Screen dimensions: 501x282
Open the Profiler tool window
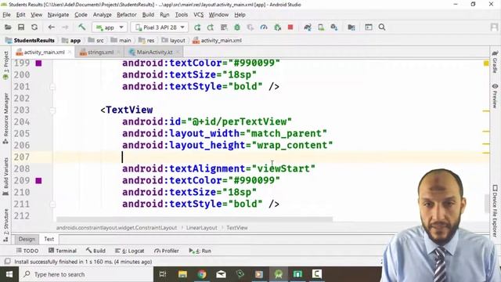pos(167,251)
